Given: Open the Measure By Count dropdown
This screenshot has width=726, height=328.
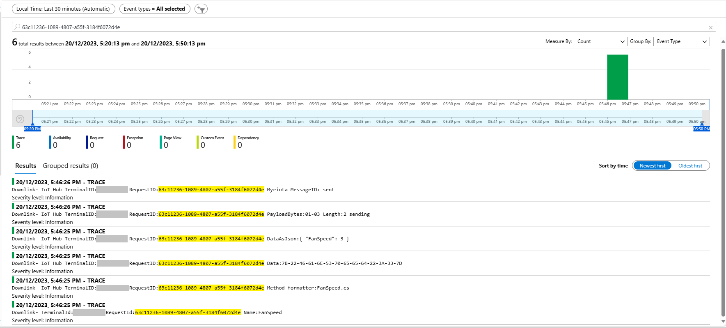Looking at the screenshot, I should [600, 41].
